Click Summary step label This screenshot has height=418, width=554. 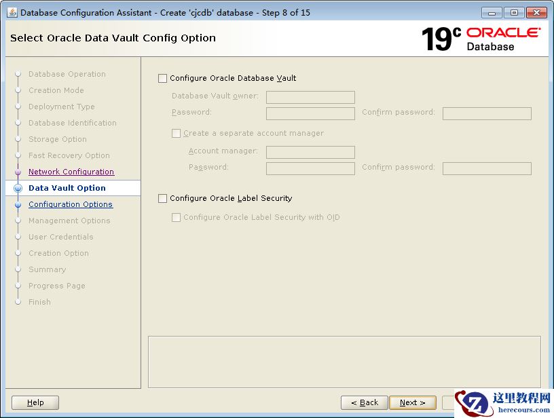(x=48, y=269)
